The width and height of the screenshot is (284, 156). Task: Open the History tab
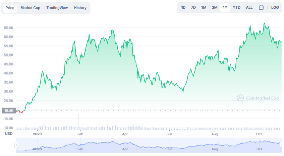click(x=80, y=8)
